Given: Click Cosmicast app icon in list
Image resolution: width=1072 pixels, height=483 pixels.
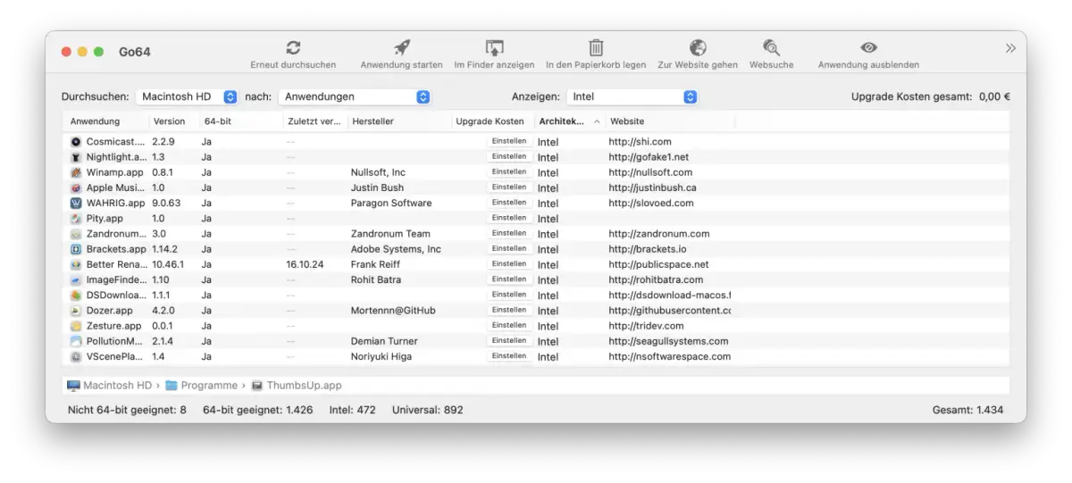Looking at the screenshot, I should click(76, 141).
